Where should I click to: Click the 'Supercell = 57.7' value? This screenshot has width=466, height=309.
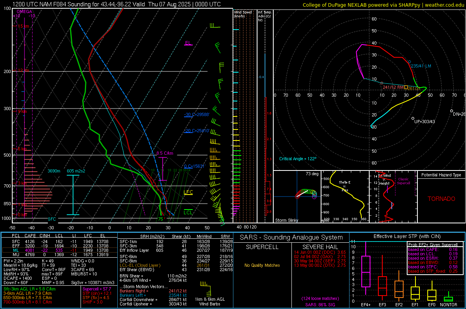pyautogui.click(x=97, y=289)
